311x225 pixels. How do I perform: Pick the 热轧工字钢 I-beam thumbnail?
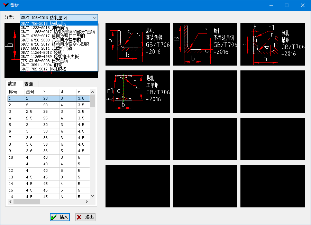(x=137, y=91)
